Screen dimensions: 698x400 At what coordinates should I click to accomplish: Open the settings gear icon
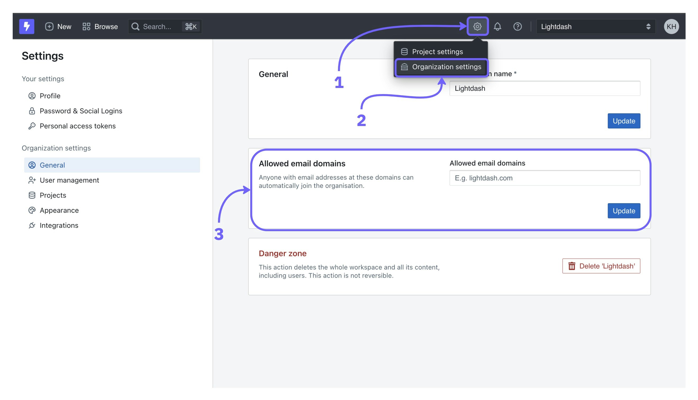478,26
